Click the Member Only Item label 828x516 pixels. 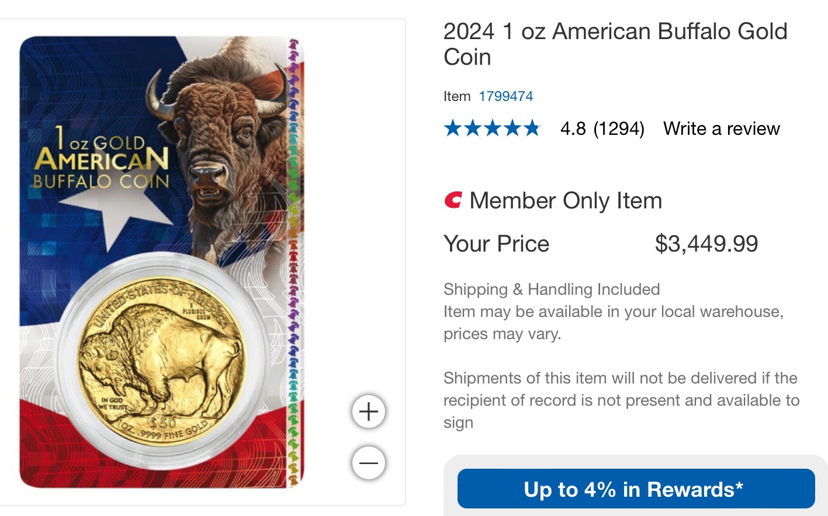pyautogui.click(x=565, y=201)
